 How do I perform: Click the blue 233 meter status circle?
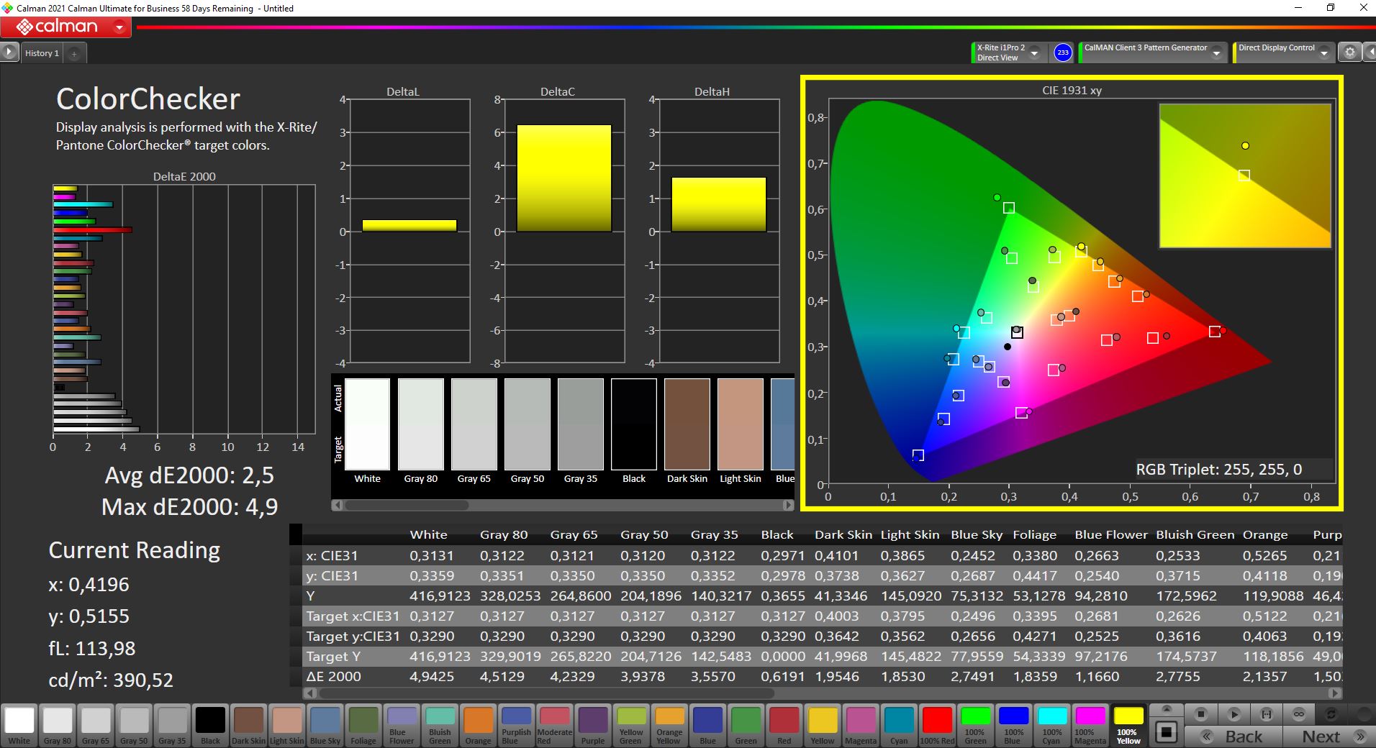pyautogui.click(x=1062, y=53)
